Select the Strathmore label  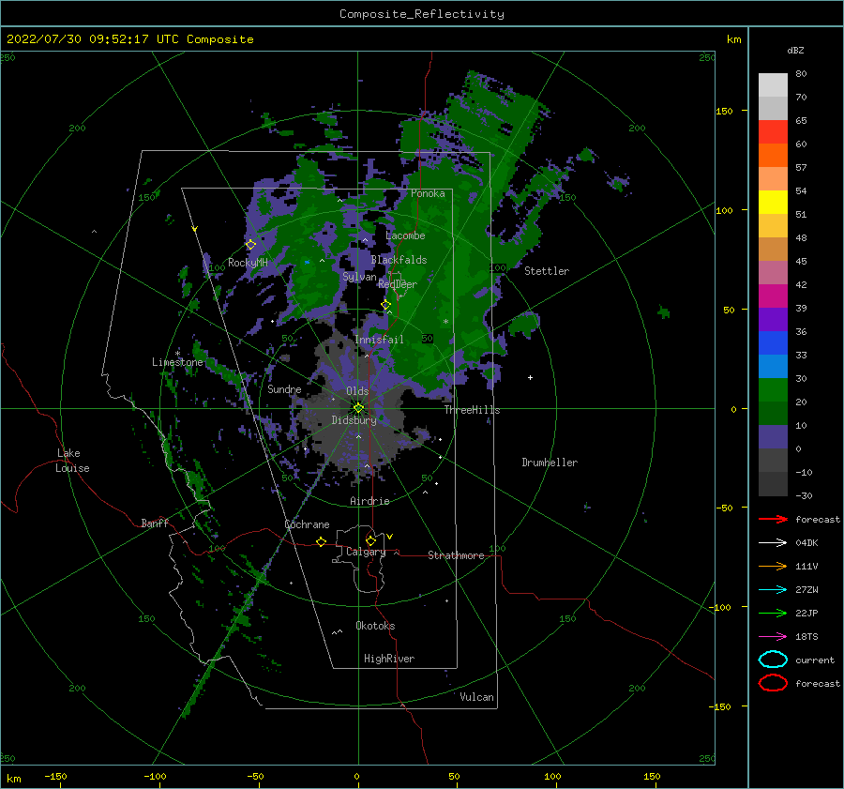pos(456,555)
